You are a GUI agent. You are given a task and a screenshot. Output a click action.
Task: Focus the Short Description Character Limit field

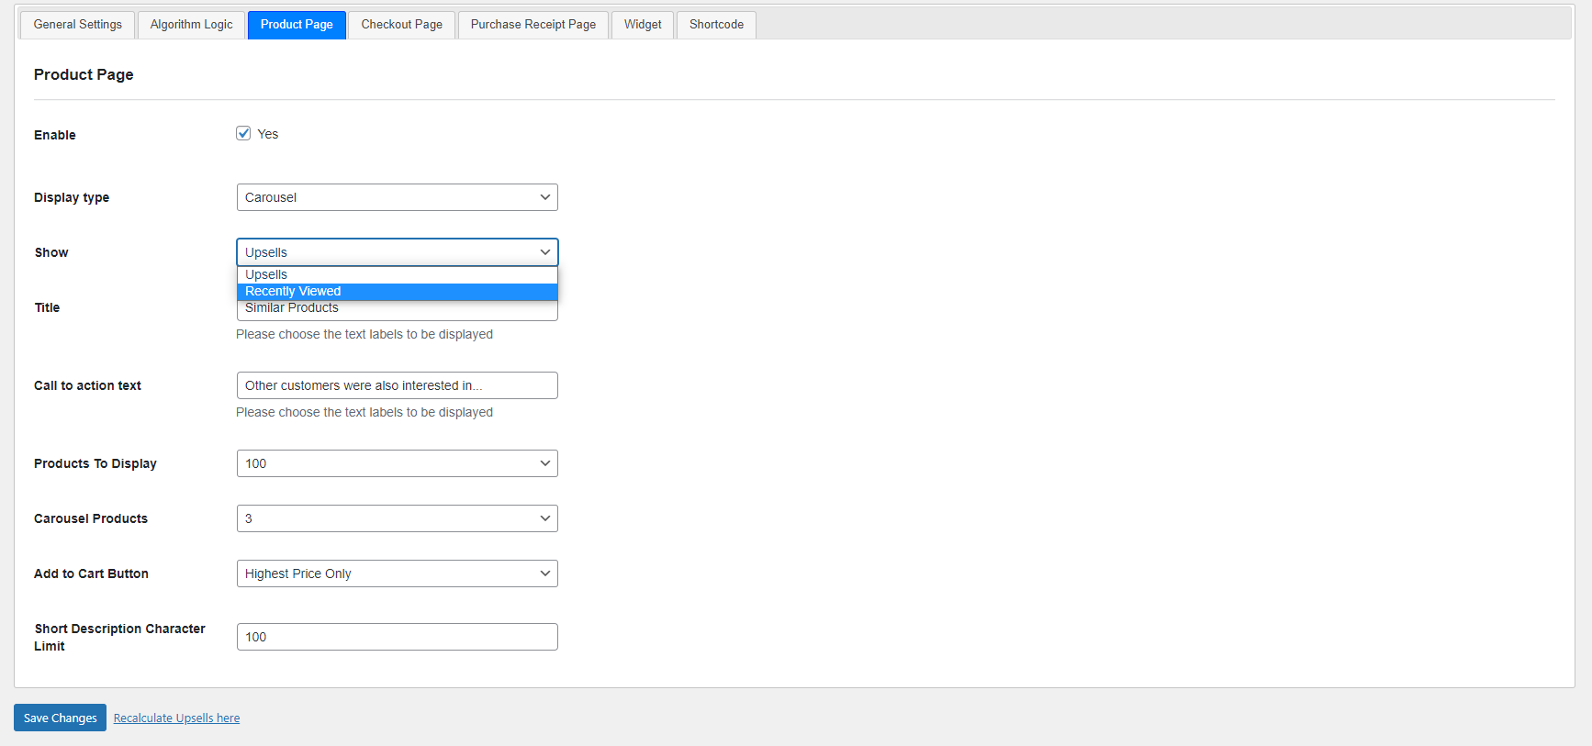[x=398, y=637]
